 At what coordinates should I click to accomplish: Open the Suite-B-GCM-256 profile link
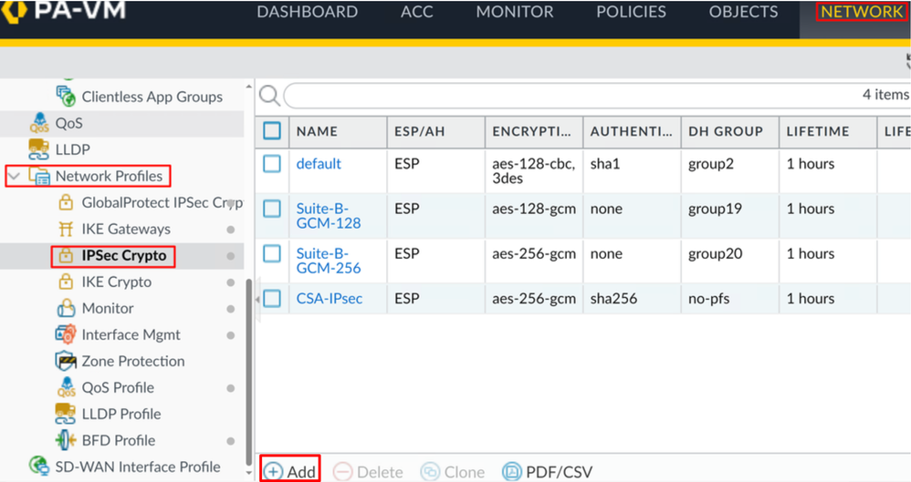coord(329,261)
